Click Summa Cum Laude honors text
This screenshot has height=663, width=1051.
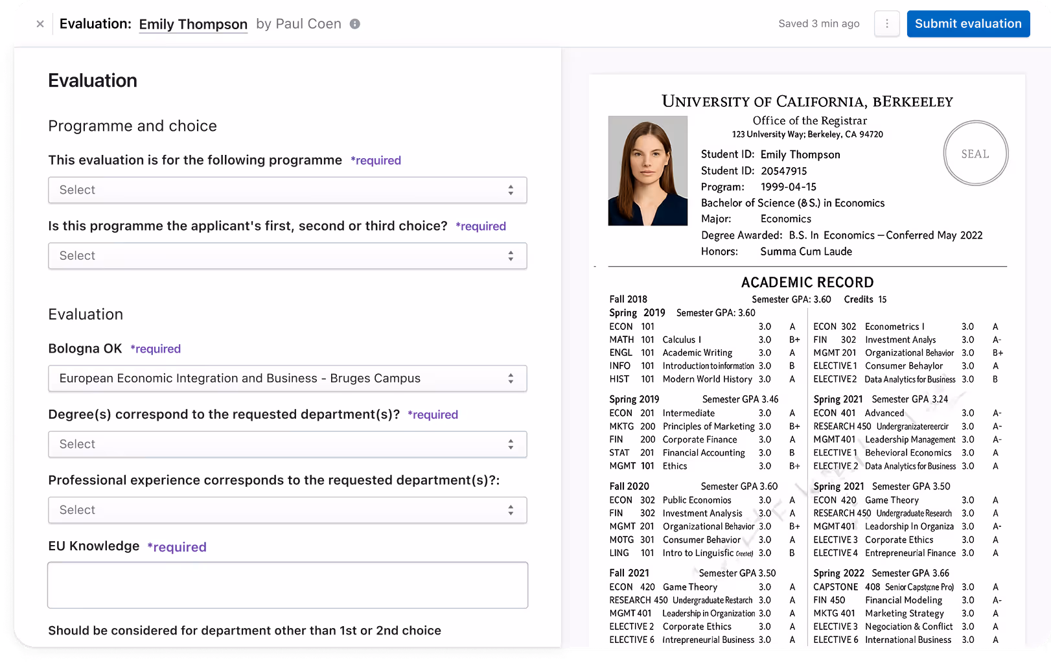(x=805, y=251)
